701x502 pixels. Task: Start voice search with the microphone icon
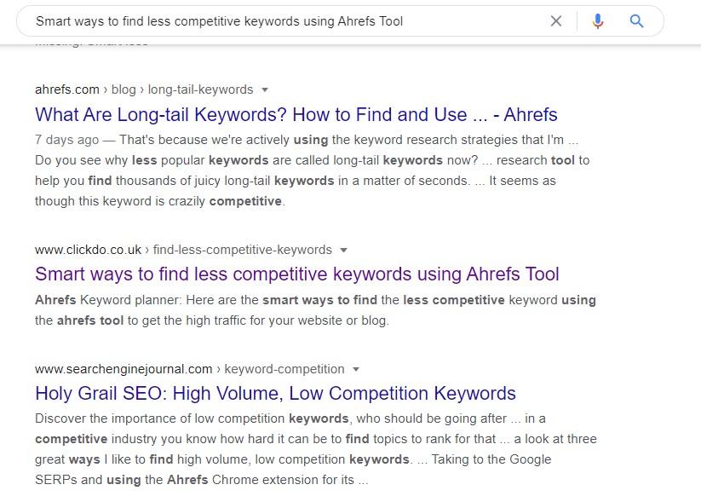point(598,21)
